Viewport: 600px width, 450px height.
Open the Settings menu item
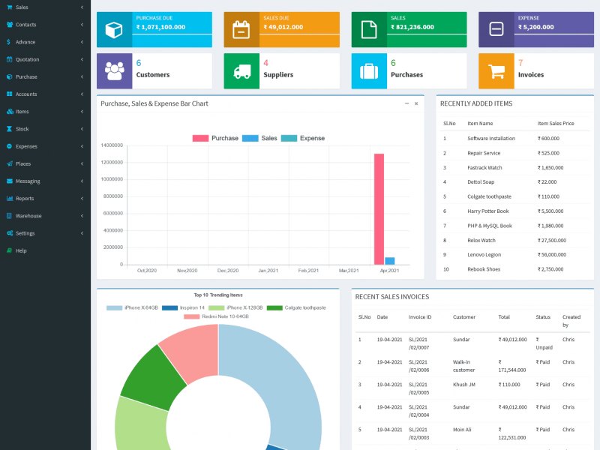pyautogui.click(x=45, y=233)
